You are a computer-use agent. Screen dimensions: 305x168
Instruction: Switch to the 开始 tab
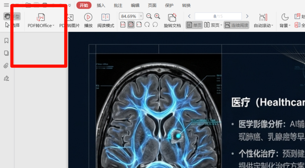(84, 6)
